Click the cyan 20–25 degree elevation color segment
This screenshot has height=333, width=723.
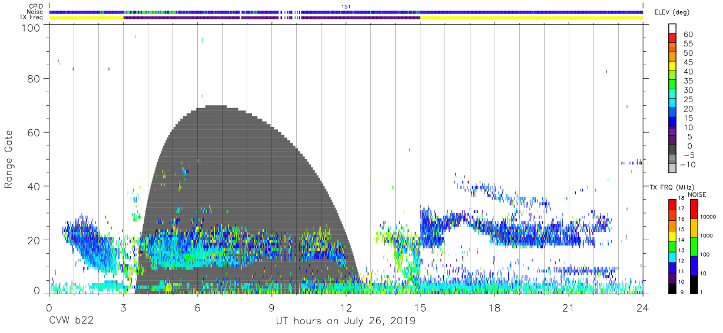pyautogui.click(x=672, y=104)
